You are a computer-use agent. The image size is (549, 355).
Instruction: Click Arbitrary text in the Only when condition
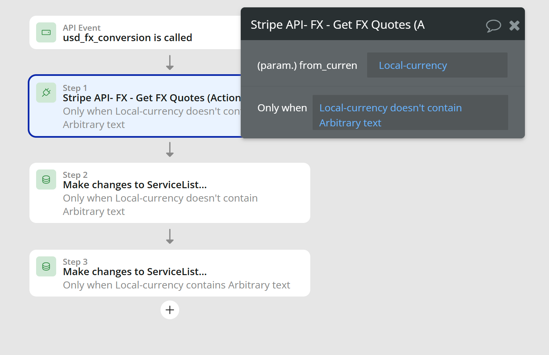tap(350, 123)
